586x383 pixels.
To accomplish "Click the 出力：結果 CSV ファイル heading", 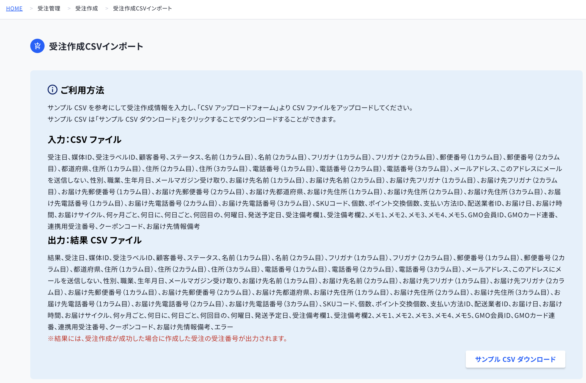I will click(95, 240).
